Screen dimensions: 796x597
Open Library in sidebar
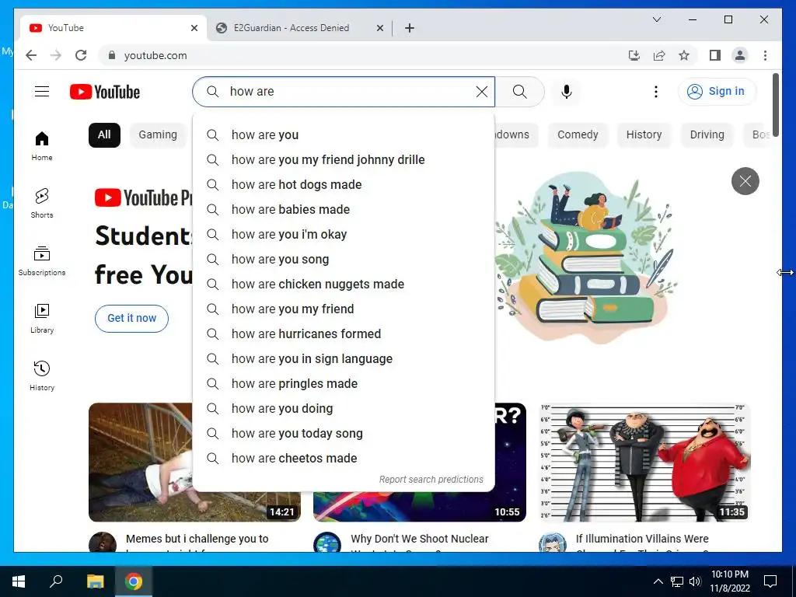42,318
